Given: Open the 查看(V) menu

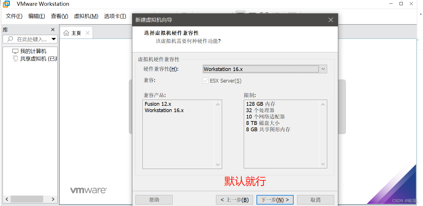Looking at the screenshot, I should pyautogui.click(x=60, y=16).
